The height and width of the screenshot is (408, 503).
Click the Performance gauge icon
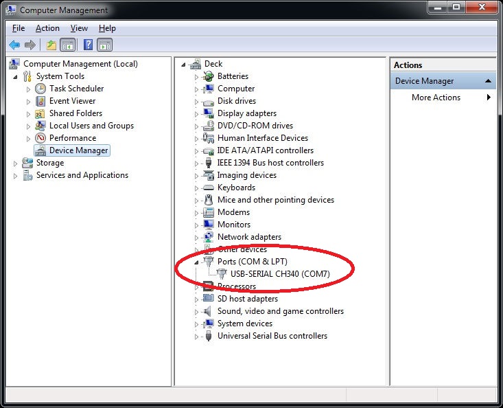click(40, 138)
